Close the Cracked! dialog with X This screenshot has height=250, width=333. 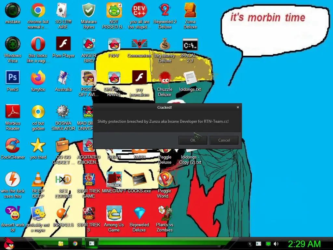(238, 107)
